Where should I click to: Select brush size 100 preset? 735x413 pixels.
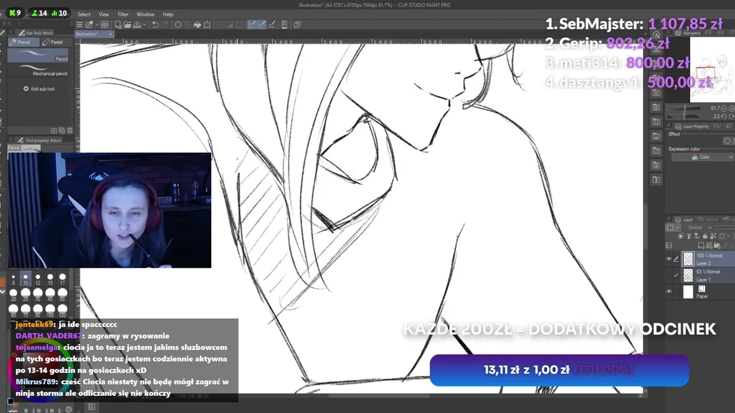point(50,311)
